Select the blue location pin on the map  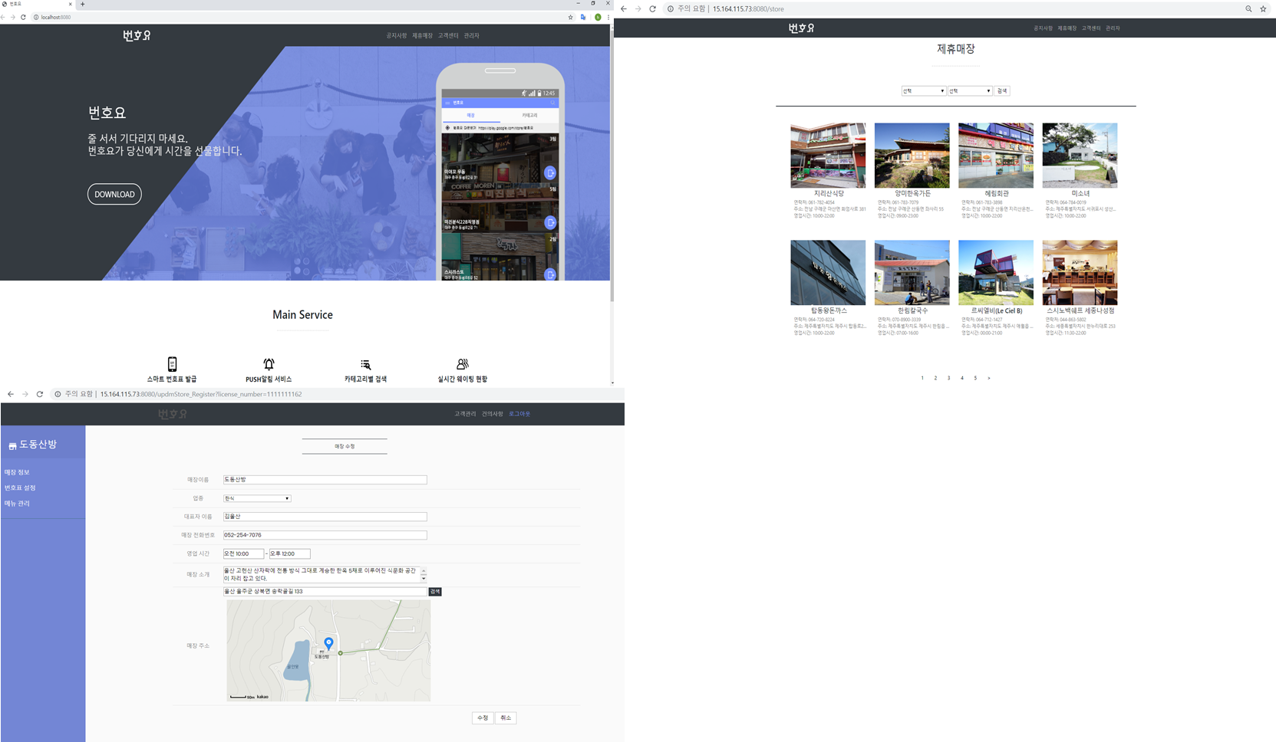coord(328,643)
